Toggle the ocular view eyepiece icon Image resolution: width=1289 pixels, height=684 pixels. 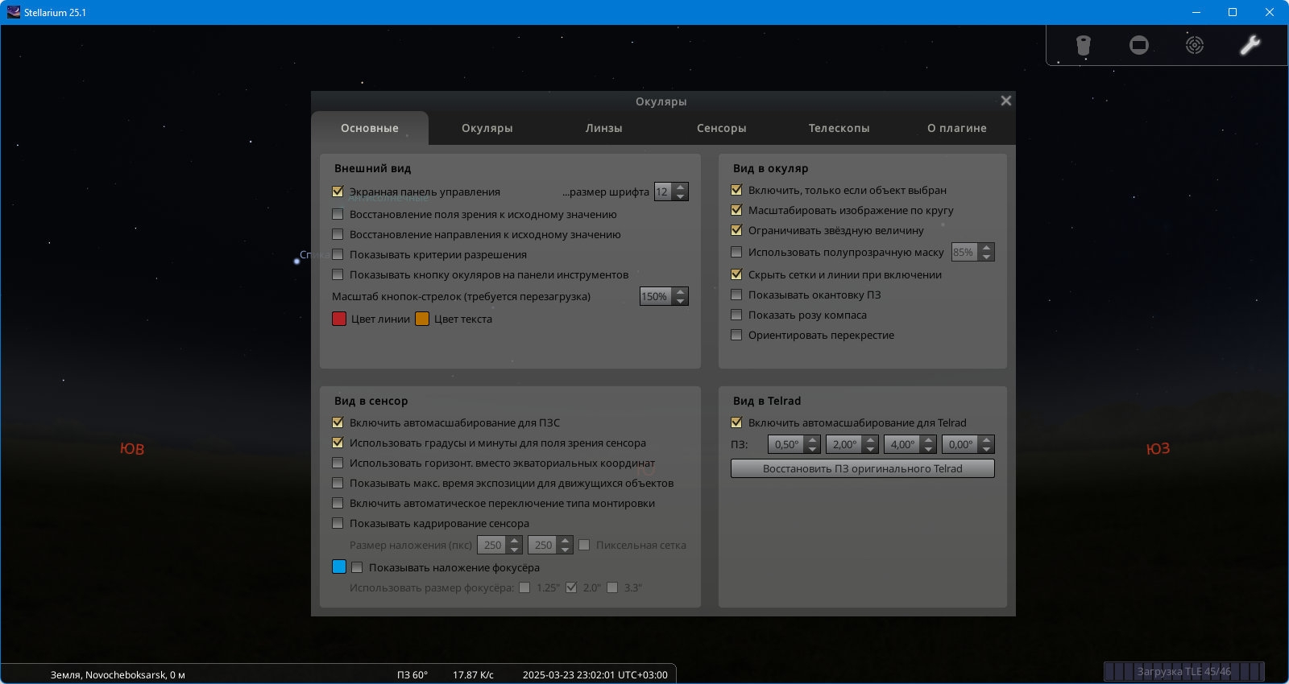coord(1084,45)
